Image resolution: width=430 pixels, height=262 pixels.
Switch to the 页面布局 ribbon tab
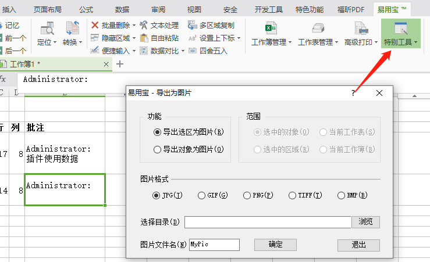[48, 10]
